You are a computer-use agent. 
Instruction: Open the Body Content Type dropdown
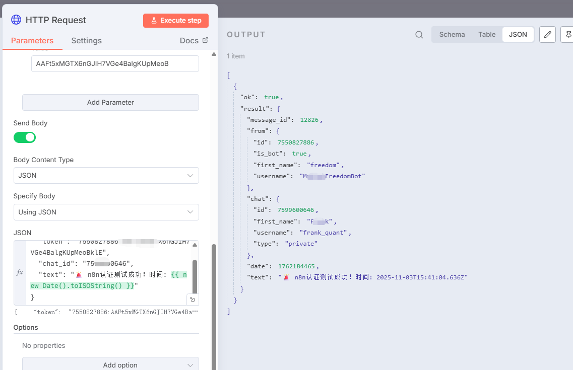pos(106,176)
